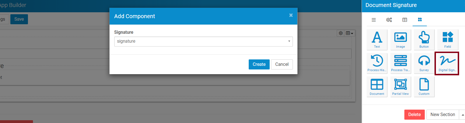Click Create in Add Component dialog
This screenshot has width=465, height=123.
click(x=259, y=64)
